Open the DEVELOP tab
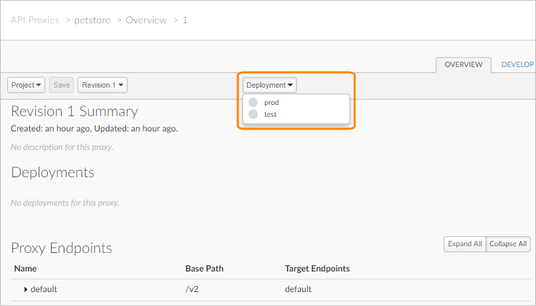Viewport: 536px width, 306px height. point(517,64)
